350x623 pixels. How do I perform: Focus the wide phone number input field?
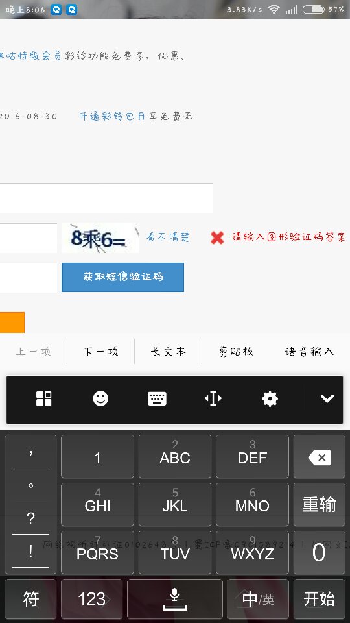pos(106,198)
